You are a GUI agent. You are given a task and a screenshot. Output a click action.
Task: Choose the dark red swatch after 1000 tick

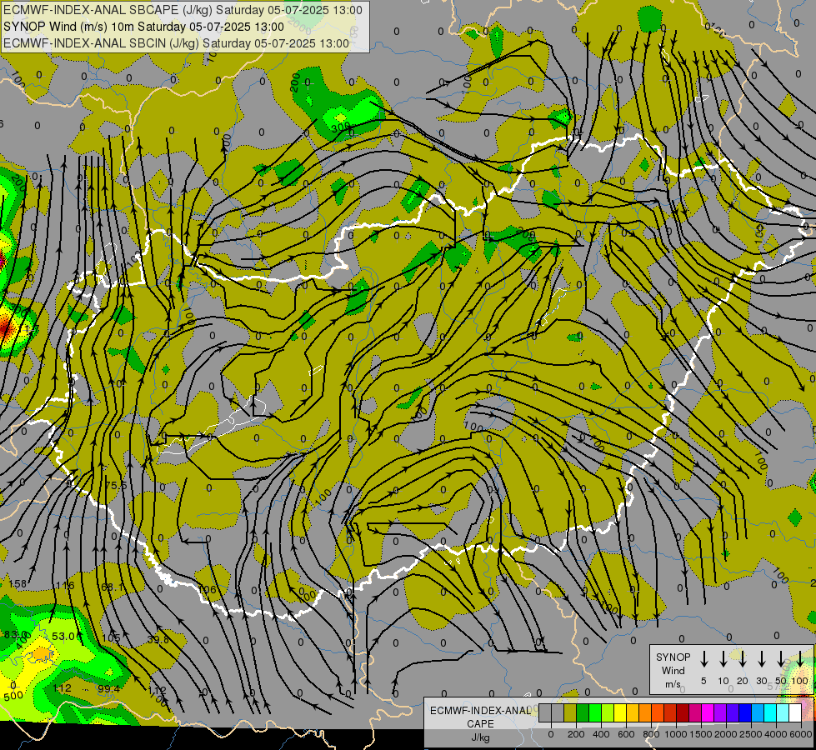point(683,712)
